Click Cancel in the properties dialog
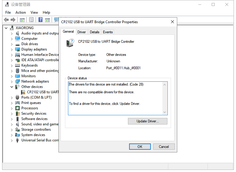Viewport: 236px width, 172px height. click(164, 146)
